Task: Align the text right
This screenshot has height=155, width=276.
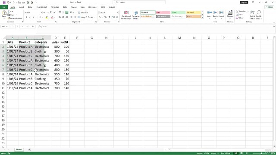Action: click(x=67, y=17)
